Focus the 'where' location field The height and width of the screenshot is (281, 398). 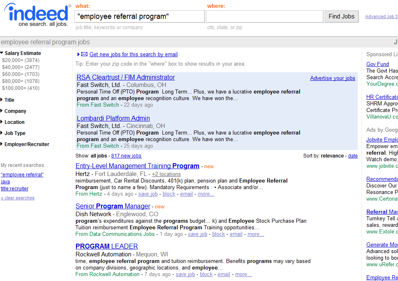coord(265,16)
